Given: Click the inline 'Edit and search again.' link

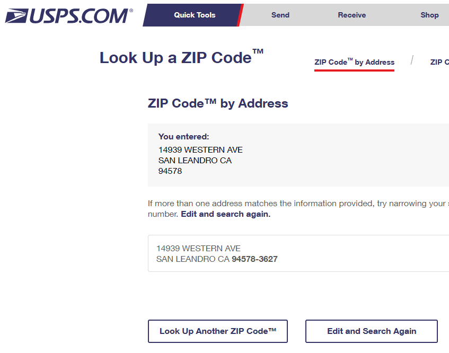Looking at the screenshot, I should [x=226, y=214].
